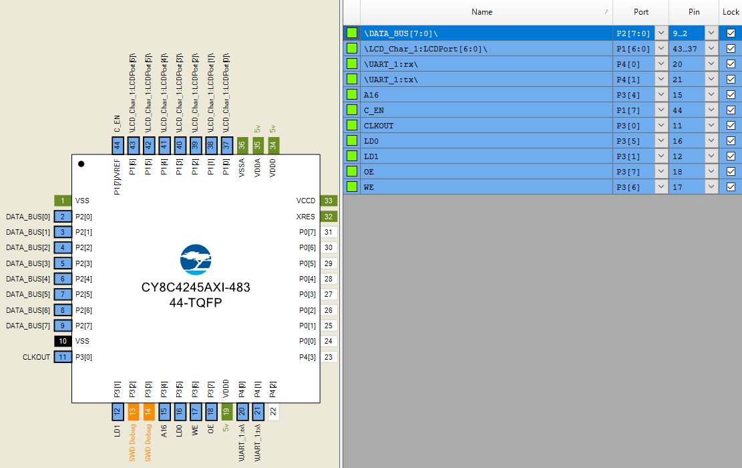Select black VSS pin 10 on chip
Viewport: 742px width, 468px height.
coord(63,341)
